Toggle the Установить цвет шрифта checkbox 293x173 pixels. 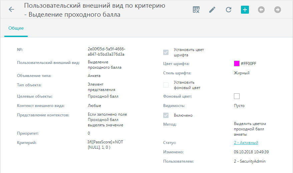point(166,52)
